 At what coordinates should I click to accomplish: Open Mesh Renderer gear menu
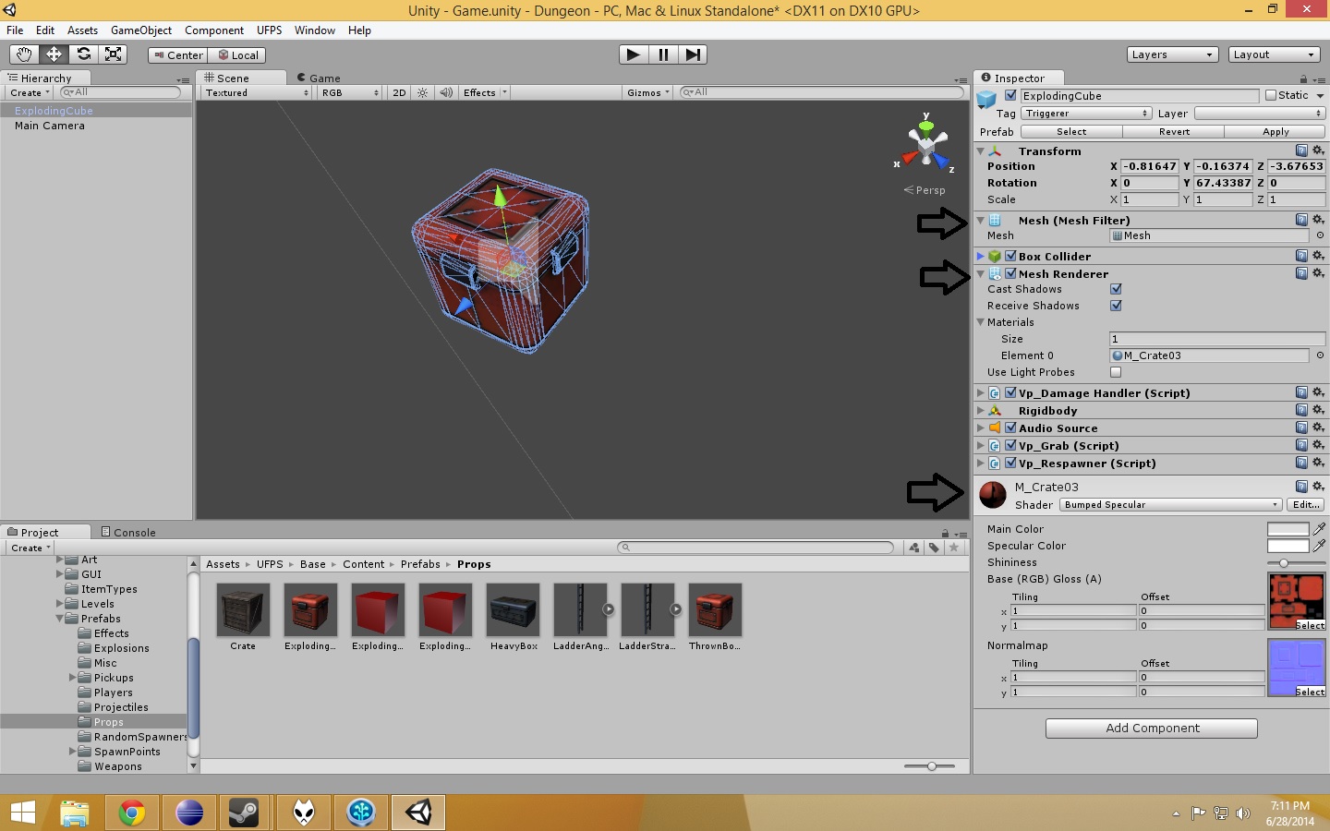(1318, 273)
